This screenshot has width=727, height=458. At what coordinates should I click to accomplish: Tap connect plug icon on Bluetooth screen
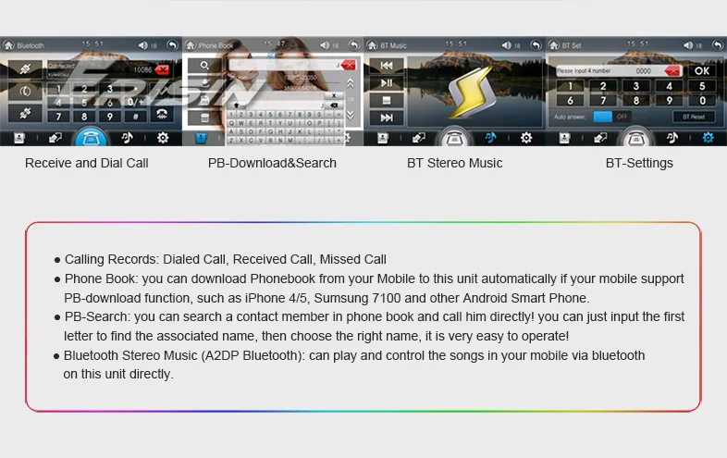25,69
